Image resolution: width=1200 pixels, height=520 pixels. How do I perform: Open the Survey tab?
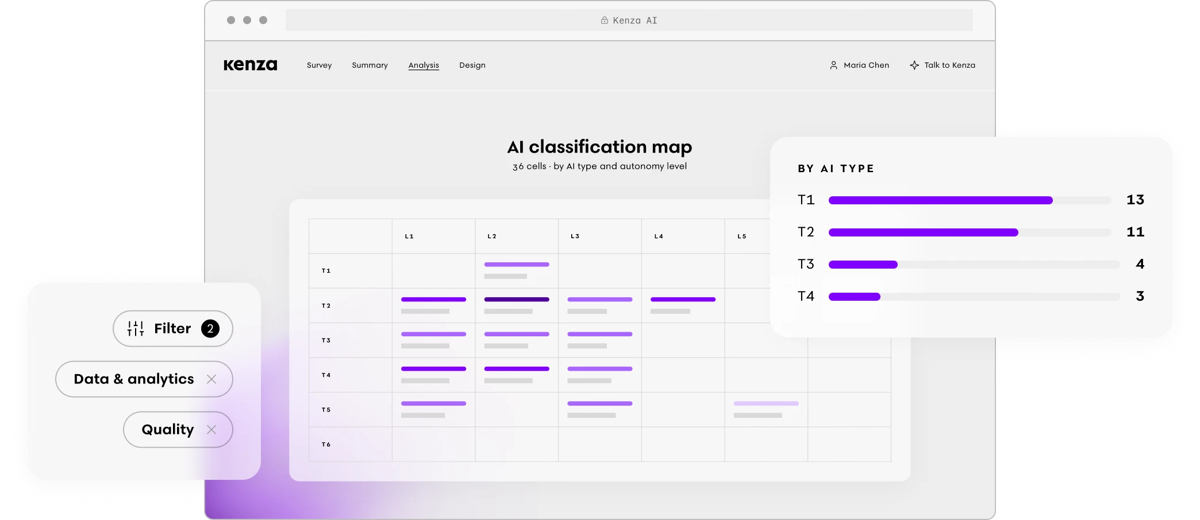(319, 65)
